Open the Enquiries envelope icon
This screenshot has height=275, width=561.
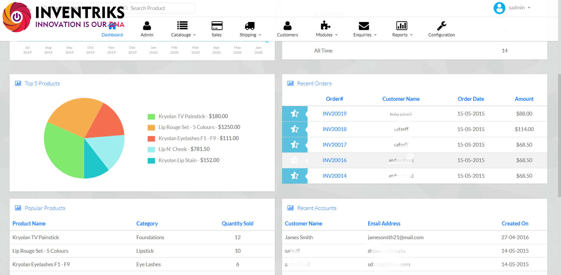click(x=364, y=26)
